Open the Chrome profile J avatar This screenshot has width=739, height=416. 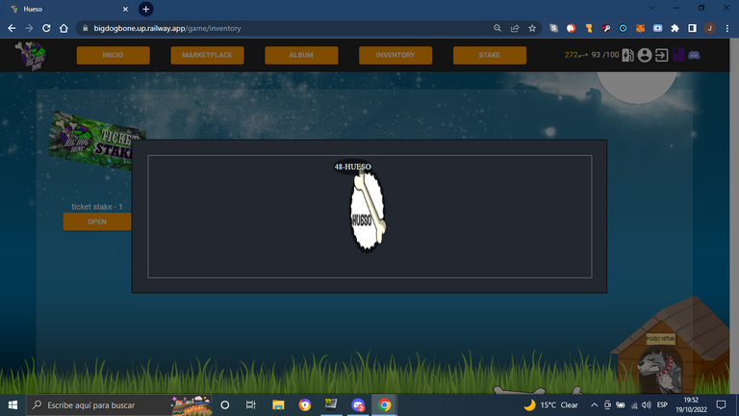(710, 28)
